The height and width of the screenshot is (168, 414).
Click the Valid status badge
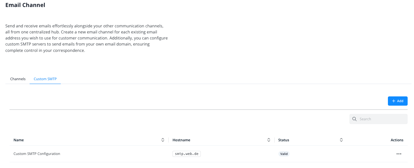(x=284, y=154)
